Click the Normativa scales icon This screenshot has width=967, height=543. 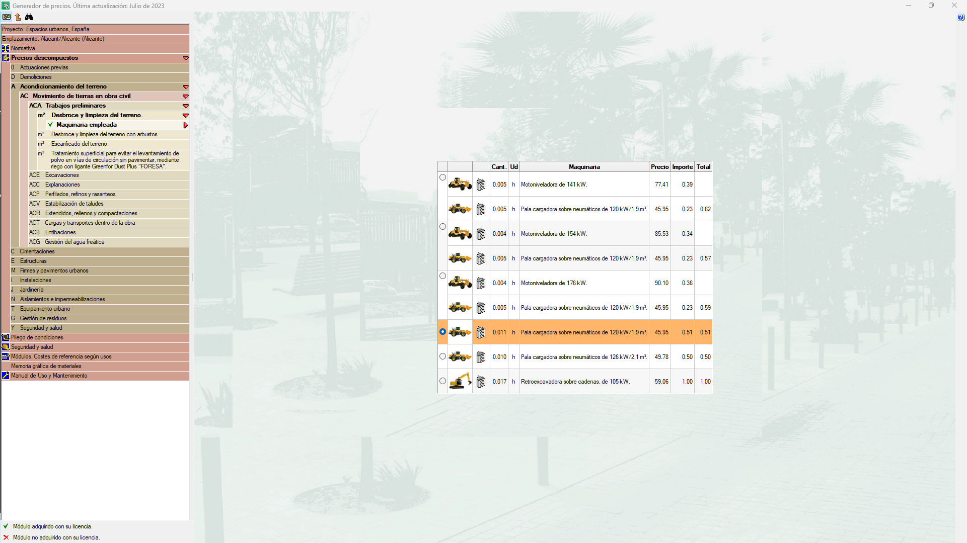[x=6, y=48]
